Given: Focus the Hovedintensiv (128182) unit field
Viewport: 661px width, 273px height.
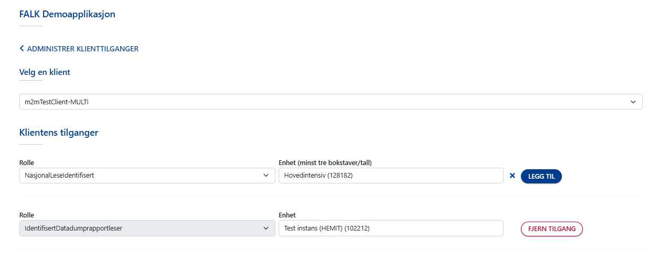Looking at the screenshot, I should [x=390, y=176].
